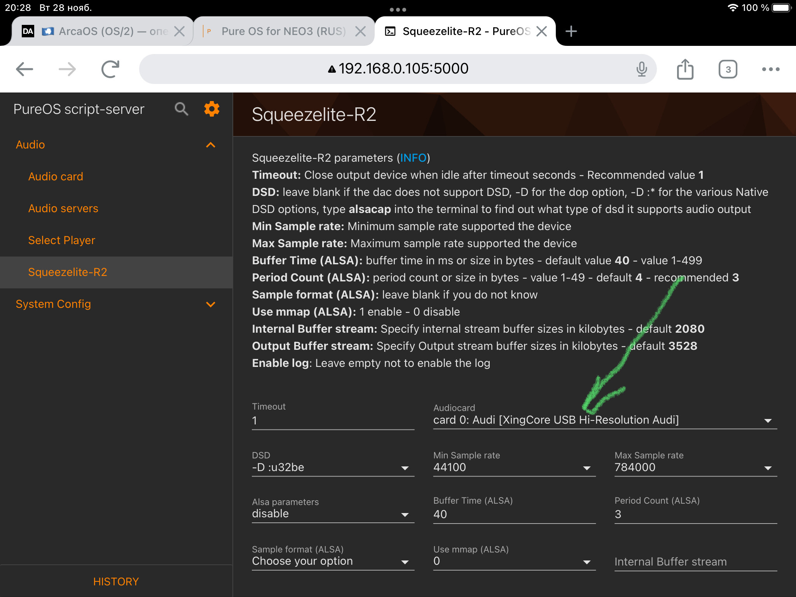Open the Audiocard dropdown
This screenshot has height=597, width=796.
pos(604,420)
